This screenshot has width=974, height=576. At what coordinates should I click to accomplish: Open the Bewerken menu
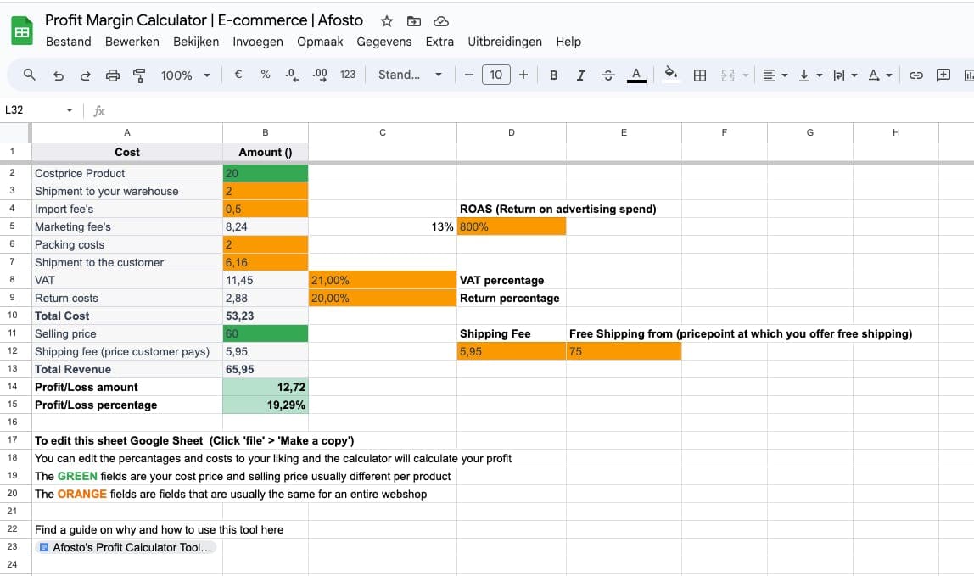coord(132,42)
